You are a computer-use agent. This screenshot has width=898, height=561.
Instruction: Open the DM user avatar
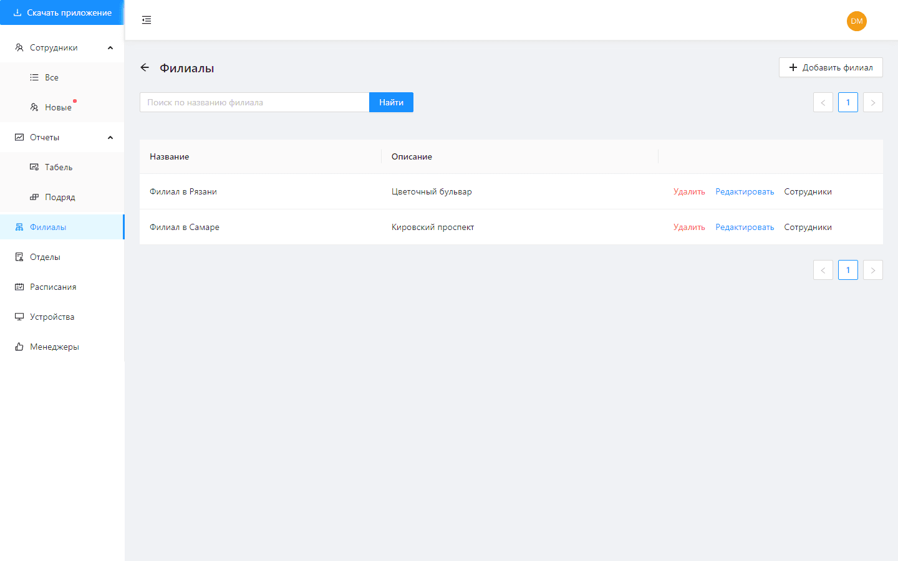857,21
